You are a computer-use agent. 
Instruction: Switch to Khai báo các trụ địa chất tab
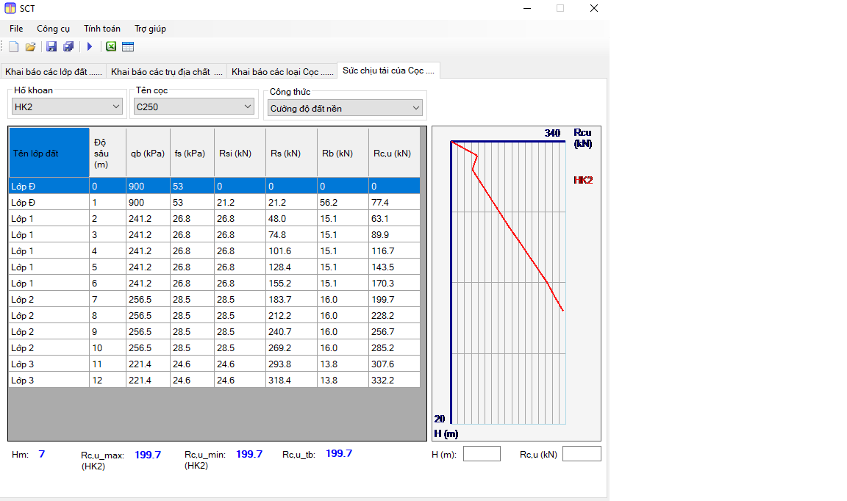pos(166,72)
